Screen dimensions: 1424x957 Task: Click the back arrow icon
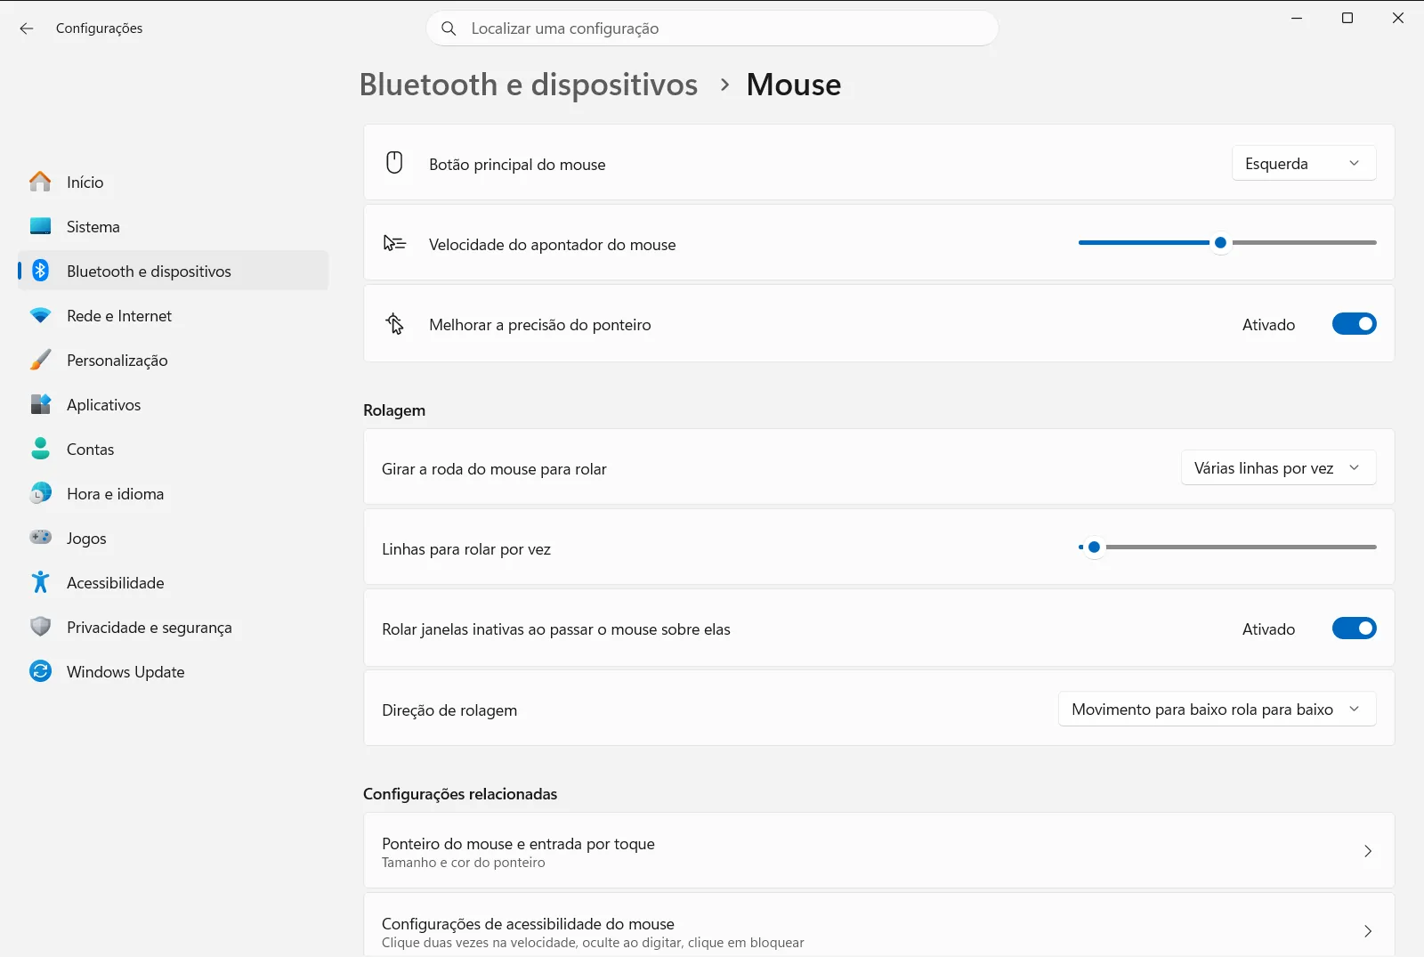[x=27, y=28]
